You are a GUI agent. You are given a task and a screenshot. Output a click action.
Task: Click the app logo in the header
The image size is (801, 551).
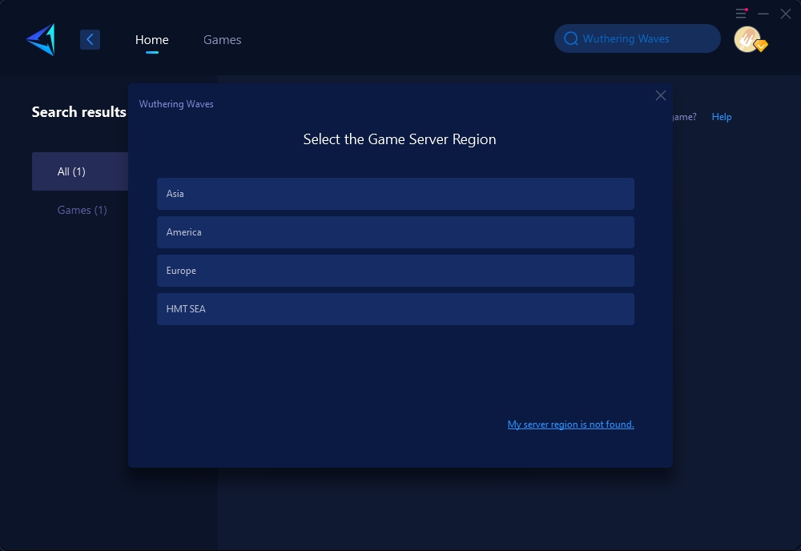(x=41, y=39)
